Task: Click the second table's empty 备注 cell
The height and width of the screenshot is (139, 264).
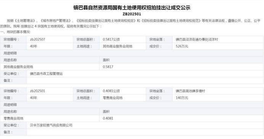Action: (x=145, y=132)
